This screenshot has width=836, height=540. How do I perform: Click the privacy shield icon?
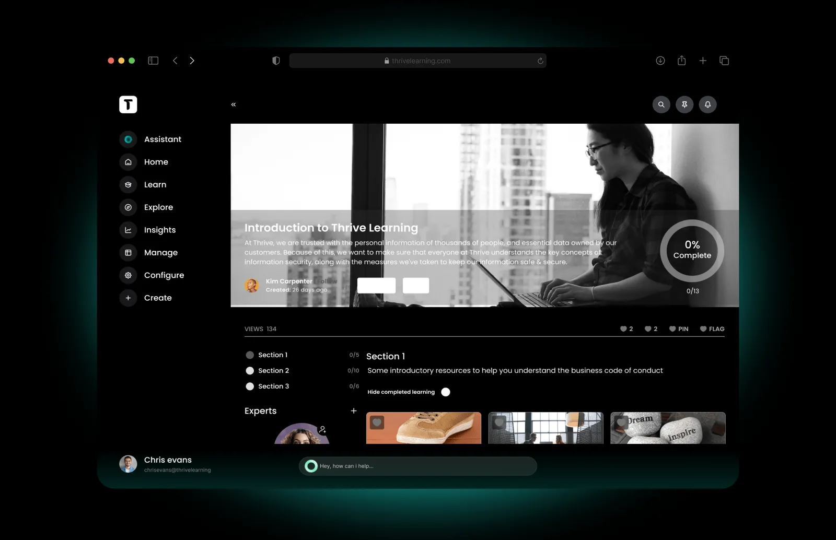(276, 61)
